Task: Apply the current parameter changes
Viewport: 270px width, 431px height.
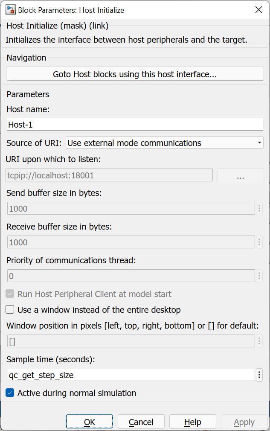Action: 244,422
